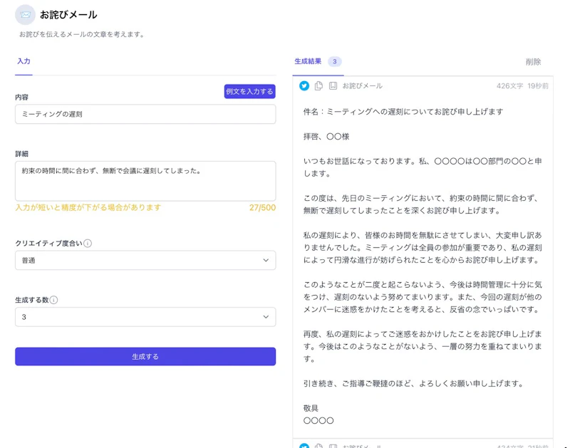Open the クリエイティブ度合い dropdown showing 普通

click(x=145, y=261)
